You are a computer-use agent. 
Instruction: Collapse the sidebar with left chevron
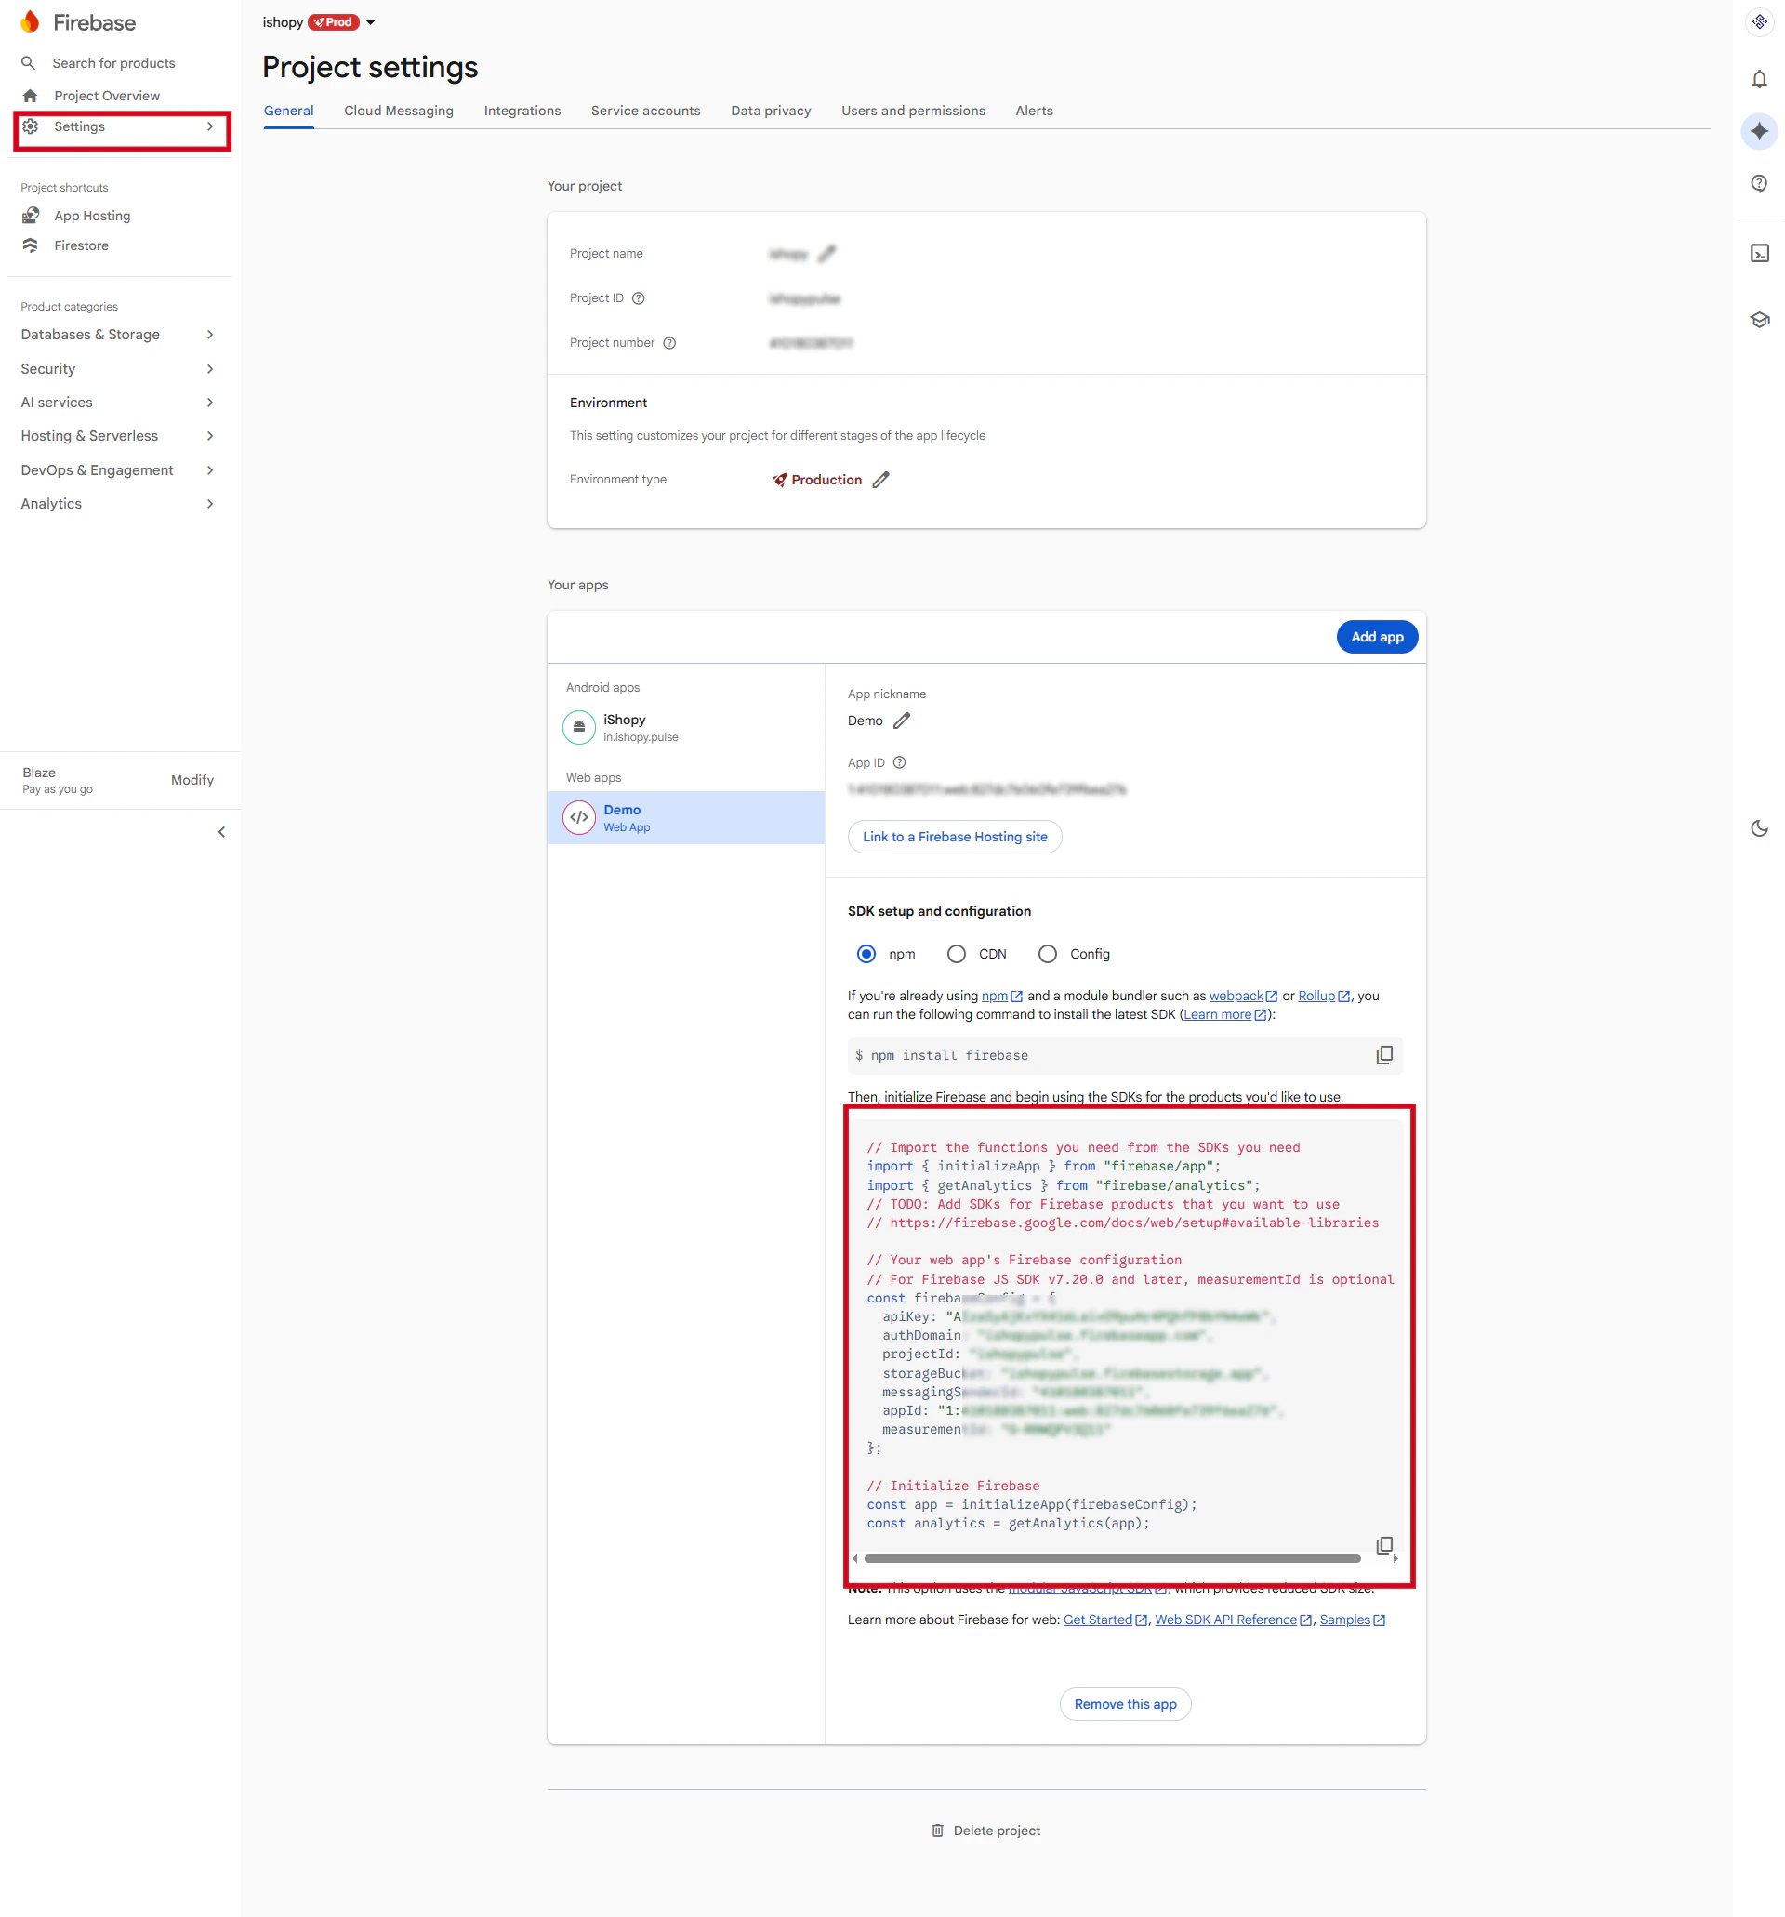click(x=221, y=832)
